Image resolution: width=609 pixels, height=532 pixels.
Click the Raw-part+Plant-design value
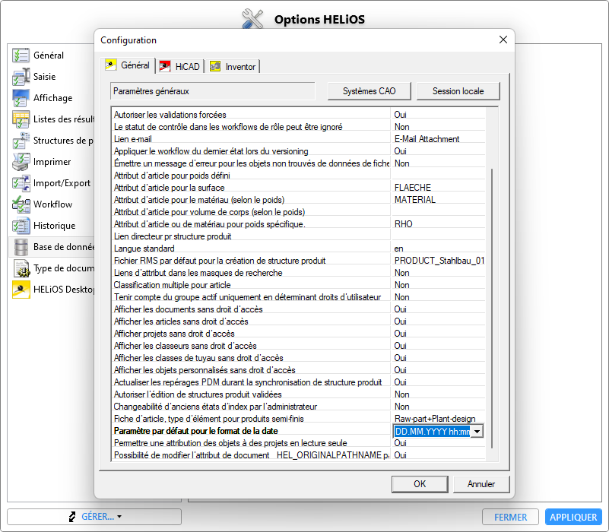click(435, 419)
